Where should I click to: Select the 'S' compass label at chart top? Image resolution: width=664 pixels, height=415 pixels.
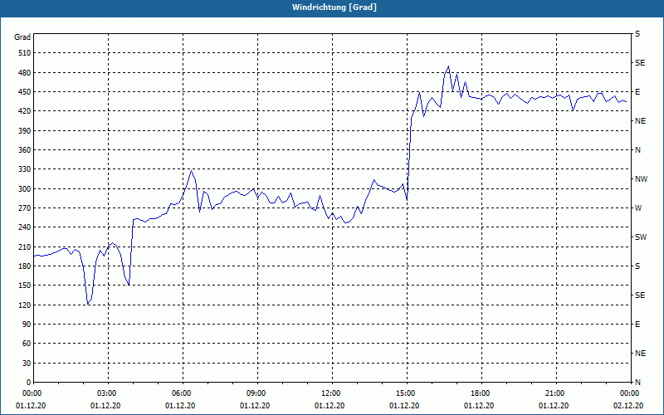pos(637,34)
